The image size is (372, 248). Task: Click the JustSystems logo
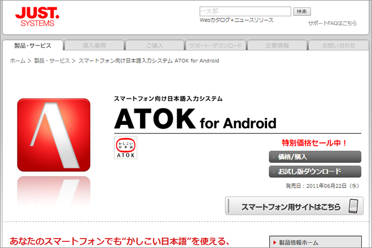point(37,16)
